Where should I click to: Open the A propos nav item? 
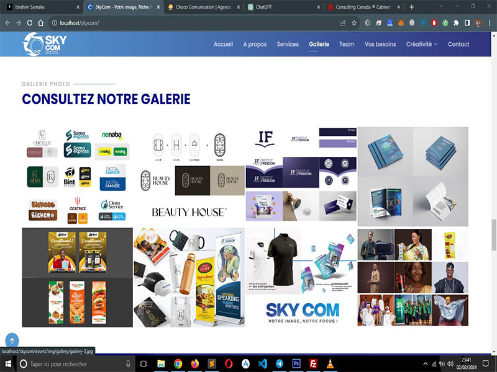click(x=255, y=44)
